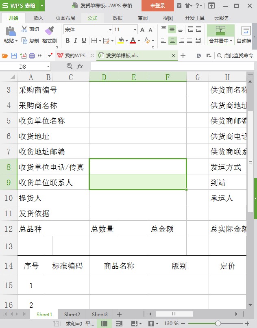
Task: Open the Page Layout (页面布局) tab
Action: coord(65,18)
